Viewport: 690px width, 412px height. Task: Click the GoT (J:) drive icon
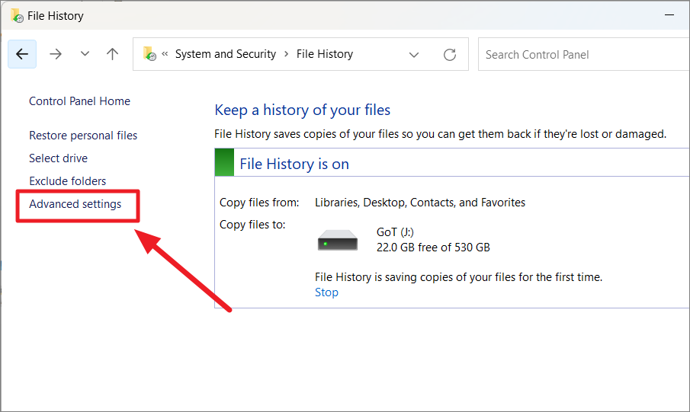pyautogui.click(x=338, y=240)
